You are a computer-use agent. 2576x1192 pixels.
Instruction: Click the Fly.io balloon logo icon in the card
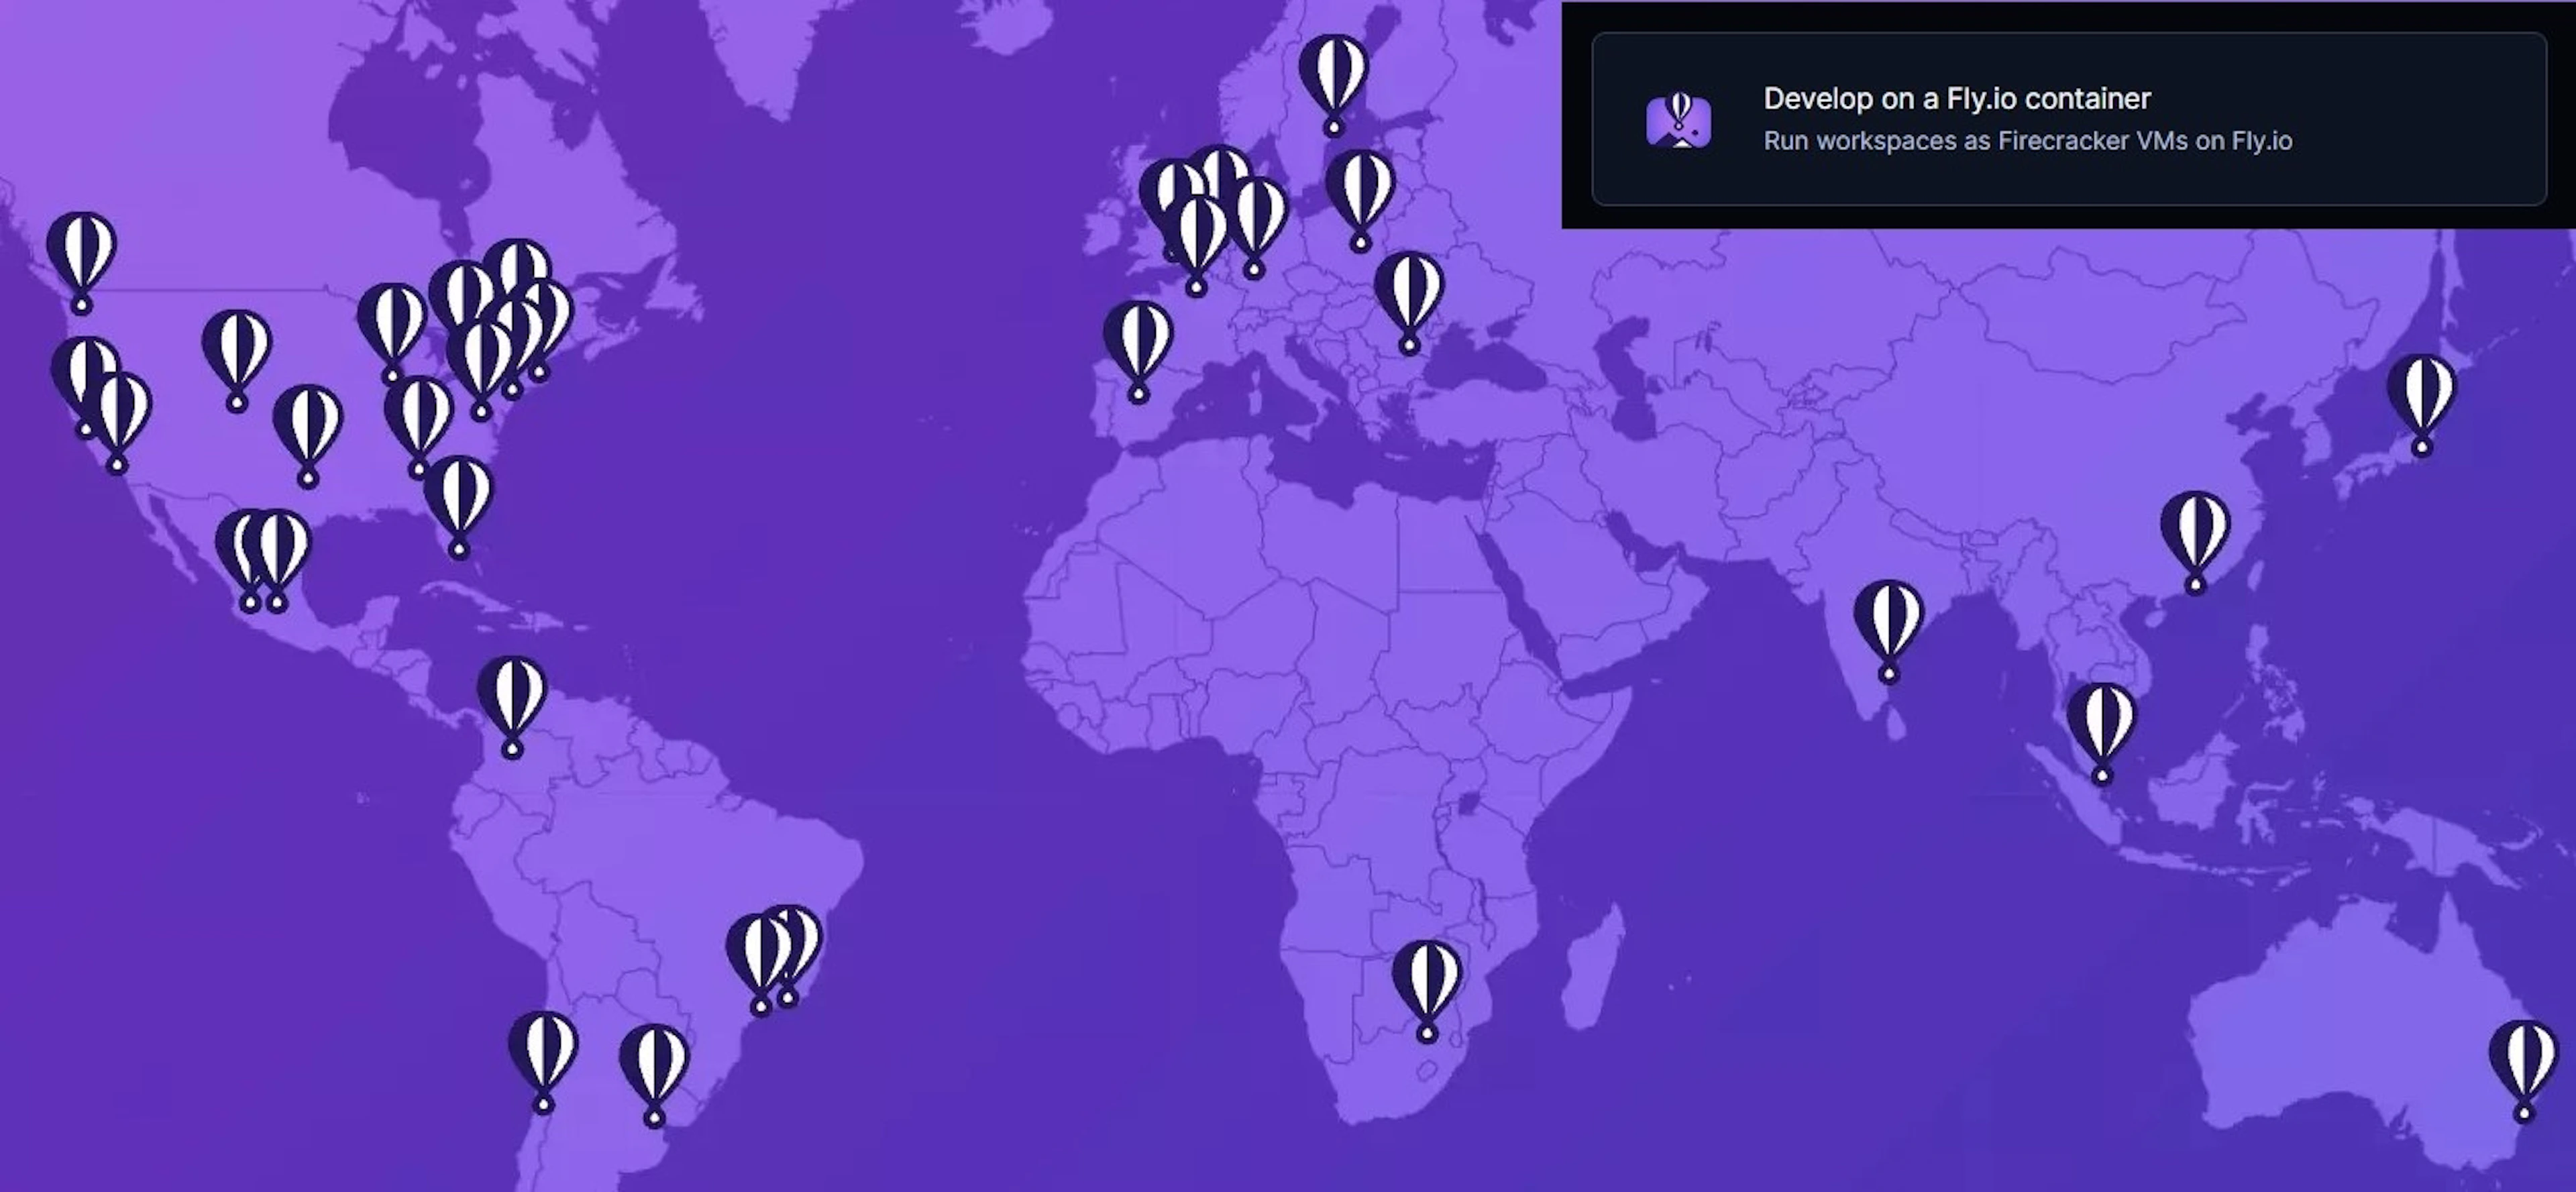pos(1678,120)
